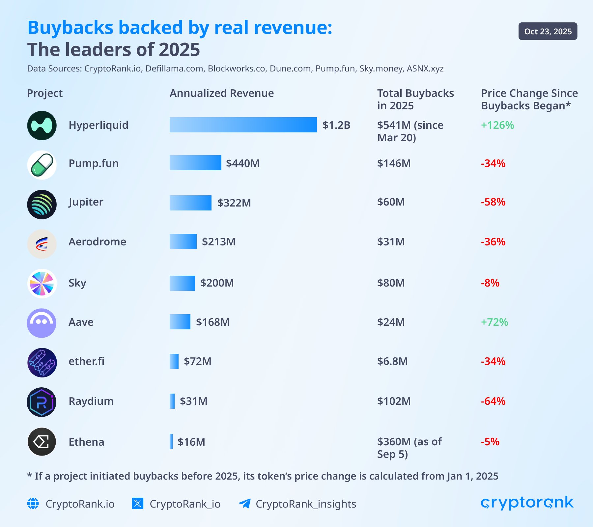Screen dimensions: 593x527
Task: Click the Telegram paper plane icon
Action: [x=245, y=504]
